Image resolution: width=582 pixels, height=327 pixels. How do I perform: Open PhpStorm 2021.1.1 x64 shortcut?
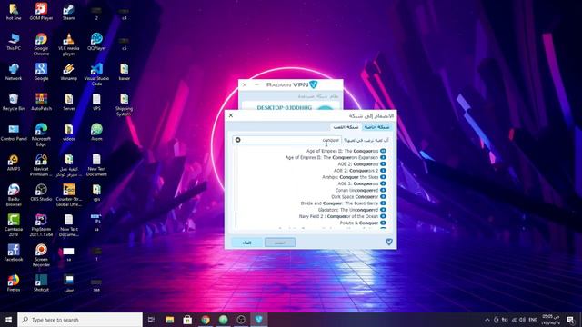[41, 225]
